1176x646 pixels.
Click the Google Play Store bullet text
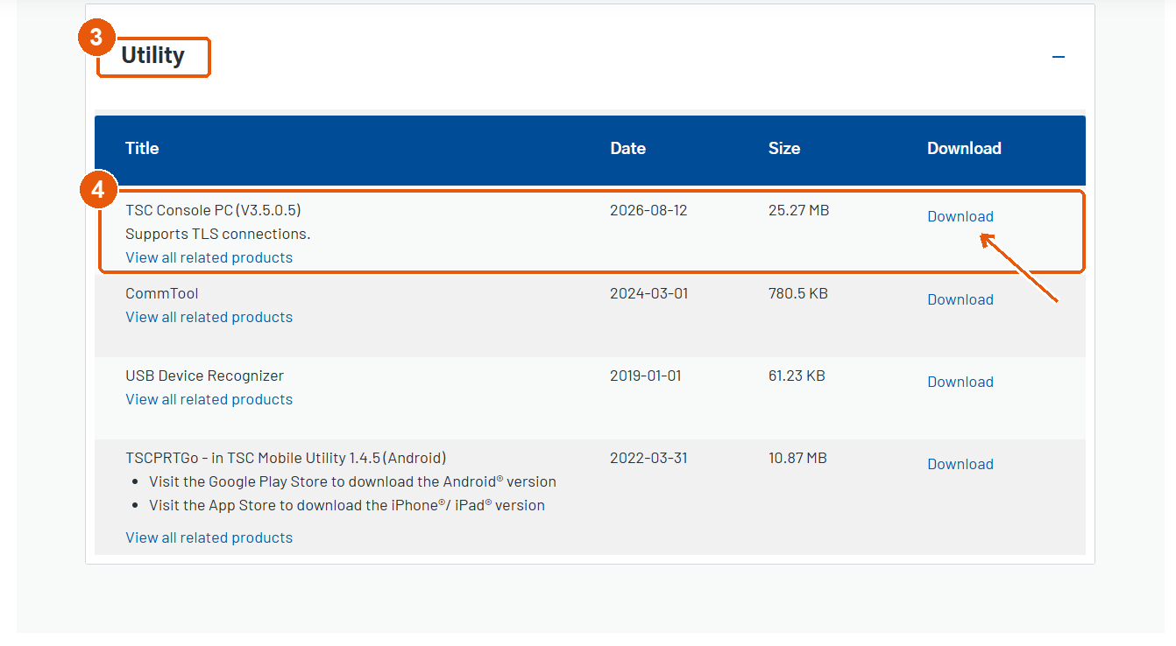[x=353, y=481]
